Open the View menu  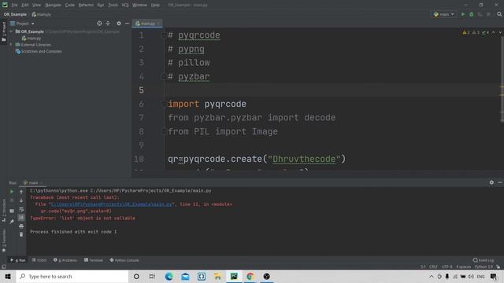click(x=36, y=6)
